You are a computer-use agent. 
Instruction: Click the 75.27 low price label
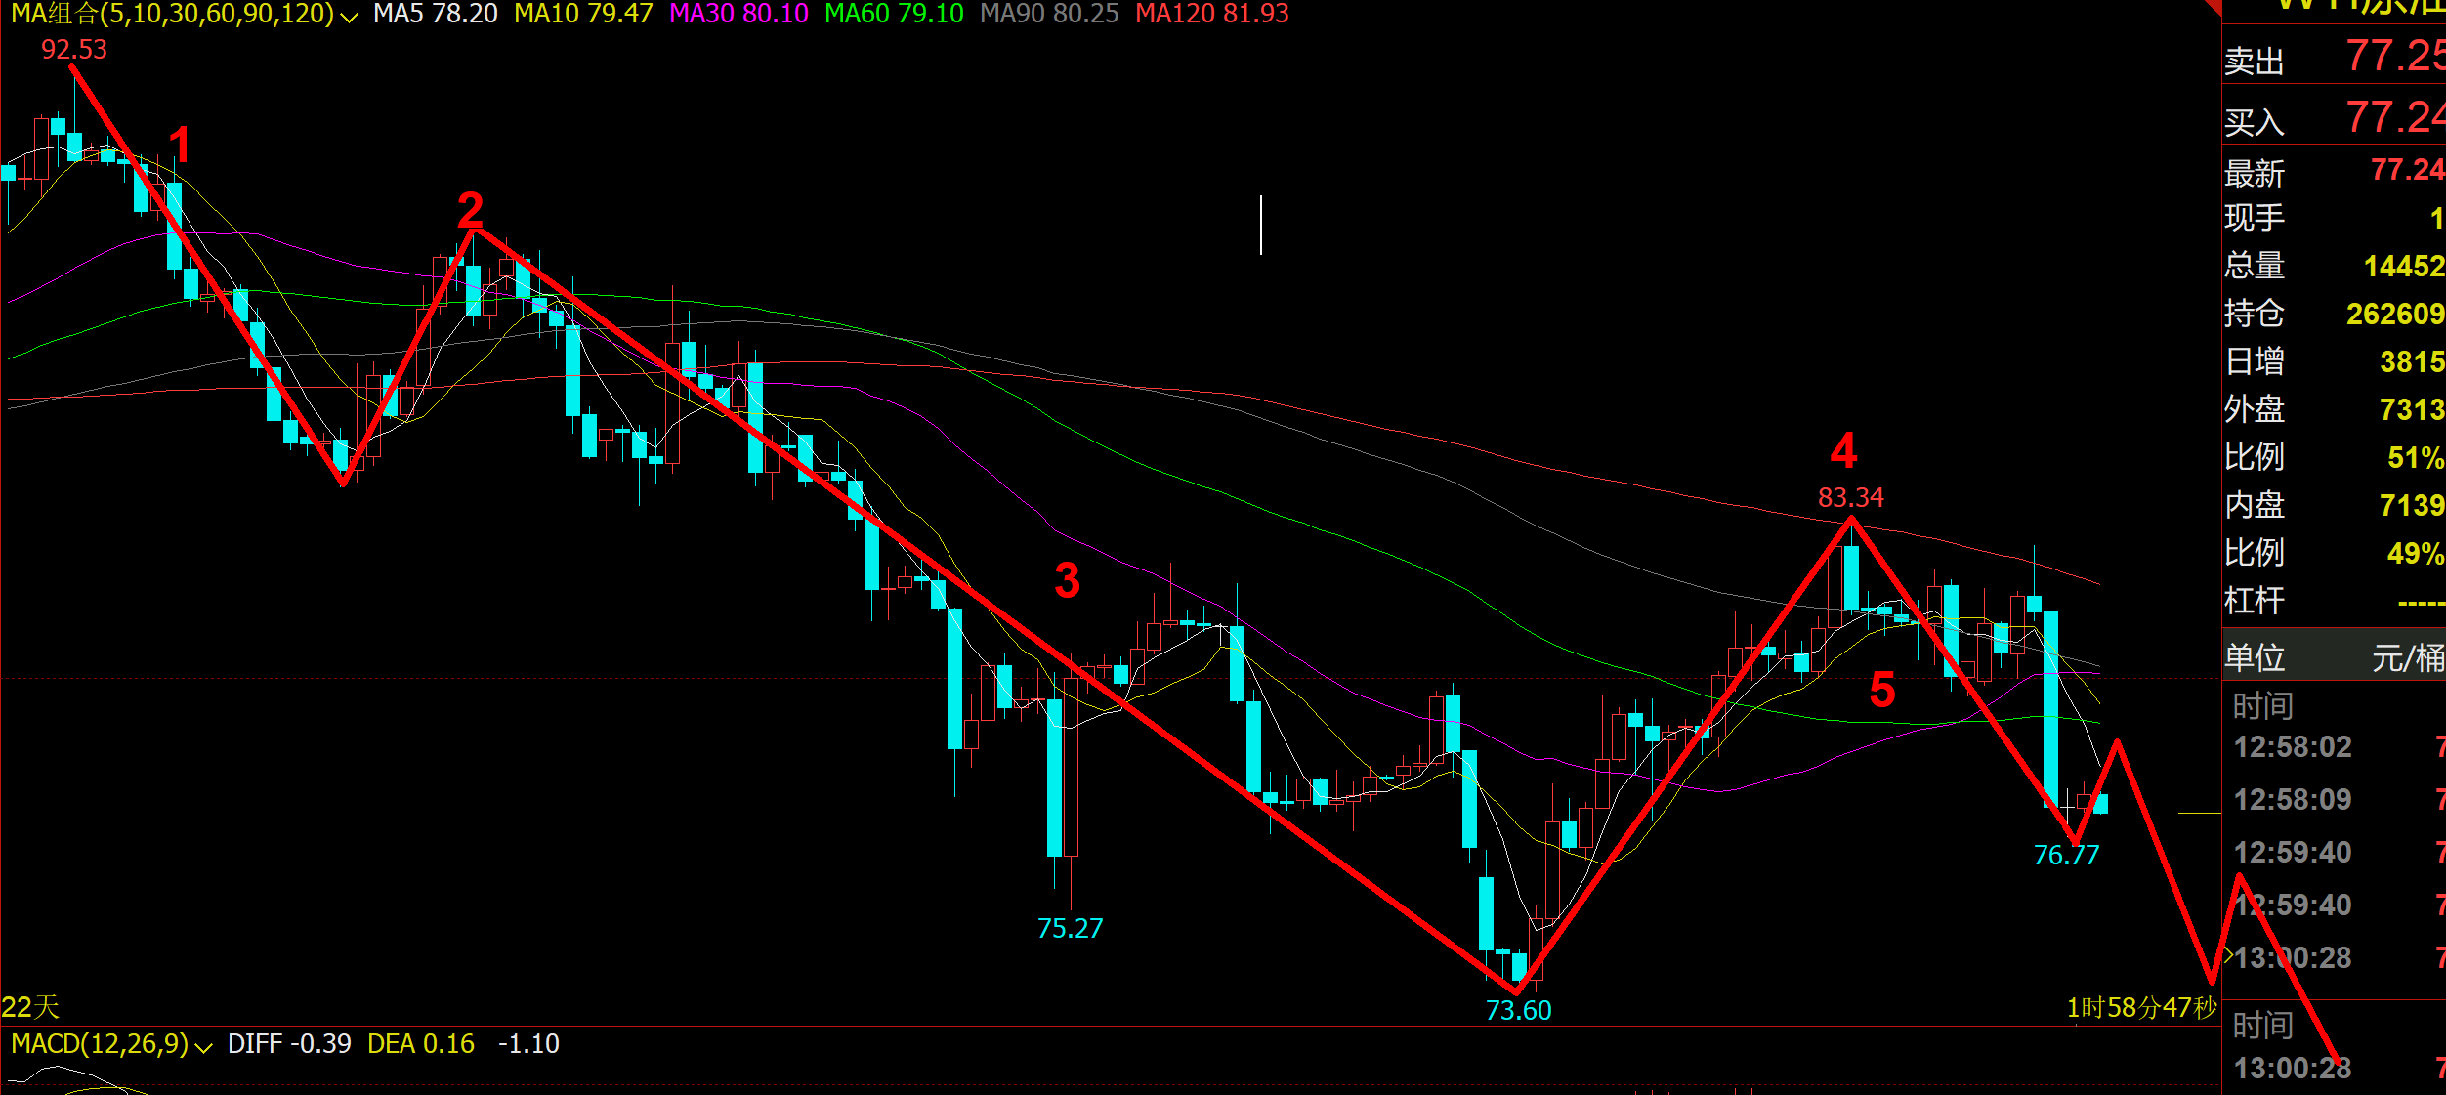coord(1070,928)
